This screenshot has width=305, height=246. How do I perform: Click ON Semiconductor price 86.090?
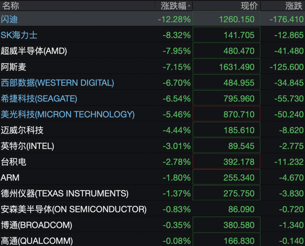241,209
